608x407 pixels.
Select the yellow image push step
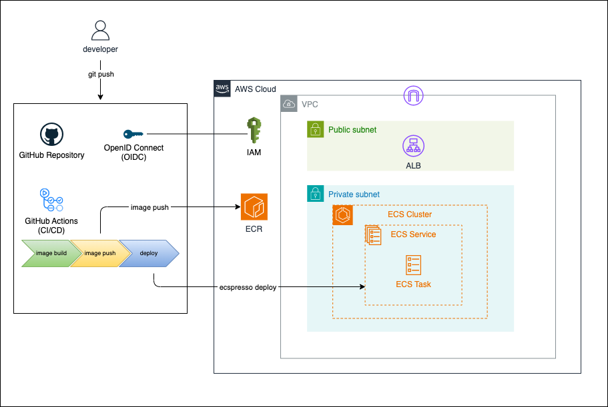[99, 253]
